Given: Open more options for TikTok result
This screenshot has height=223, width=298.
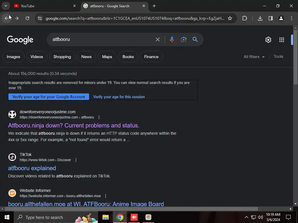Looking at the screenshot, I should point(76,160).
